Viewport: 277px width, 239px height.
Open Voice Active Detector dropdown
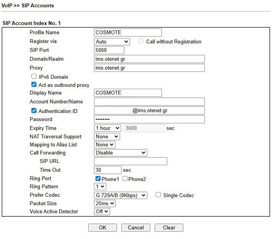tap(102, 211)
